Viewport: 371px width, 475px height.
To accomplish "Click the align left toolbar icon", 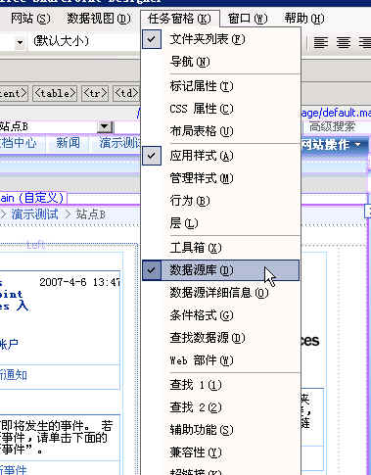I will point(320,42).
